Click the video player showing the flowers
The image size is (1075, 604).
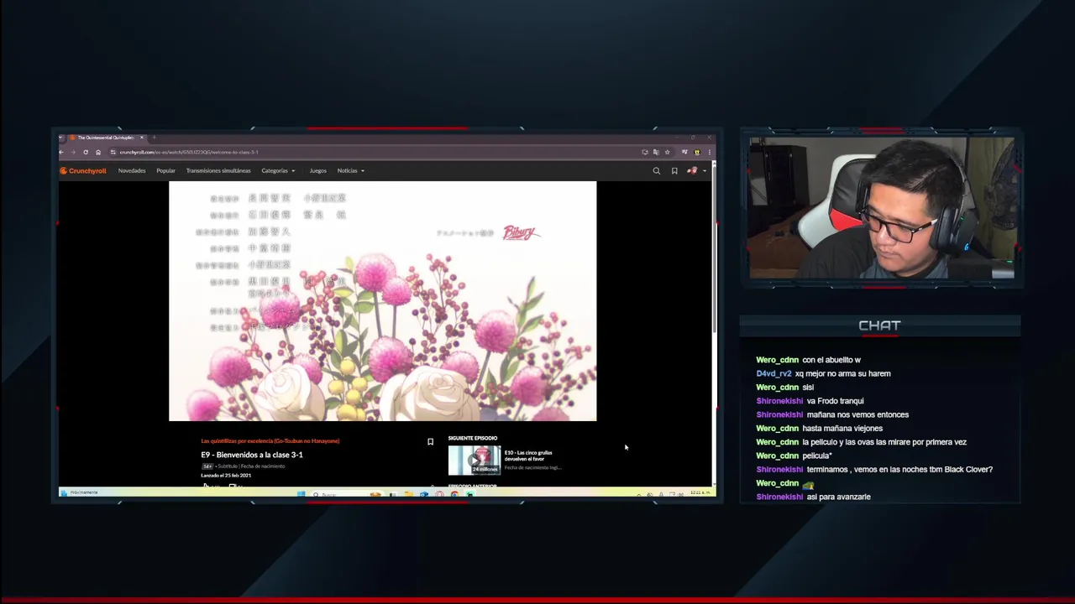pos(383,301)
